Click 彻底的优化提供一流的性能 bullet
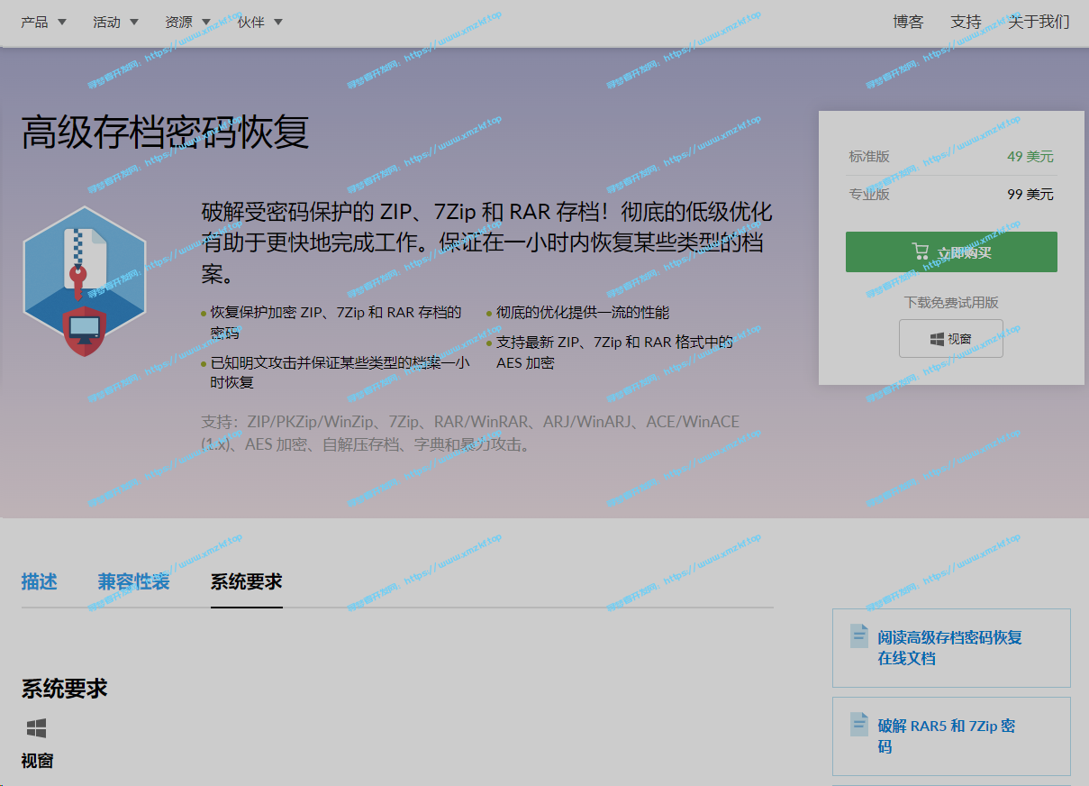The image size is (1089, 786). coord(583,313)
